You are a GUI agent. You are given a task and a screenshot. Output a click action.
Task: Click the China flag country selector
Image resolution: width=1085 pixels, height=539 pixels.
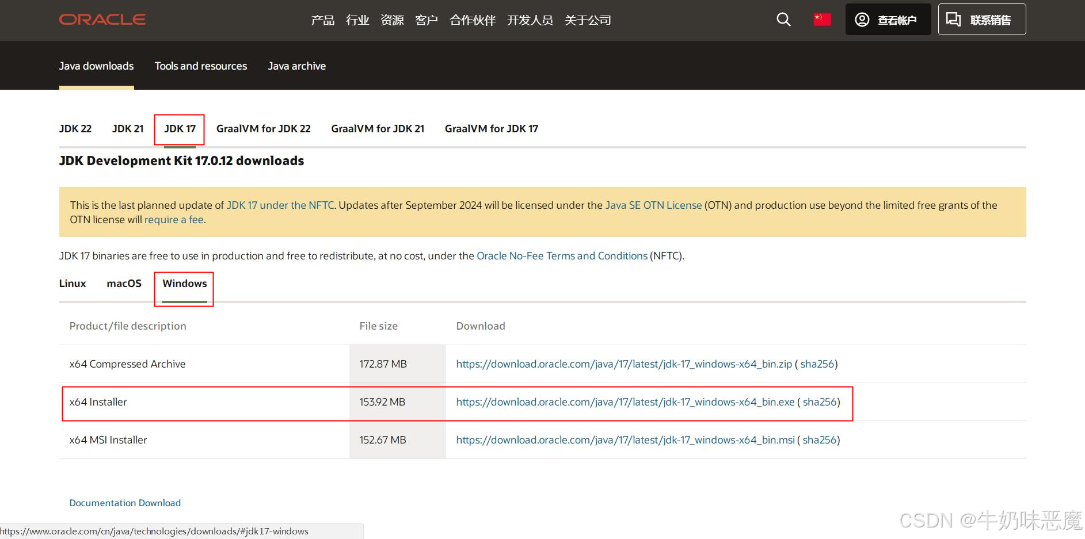(823, 20)
